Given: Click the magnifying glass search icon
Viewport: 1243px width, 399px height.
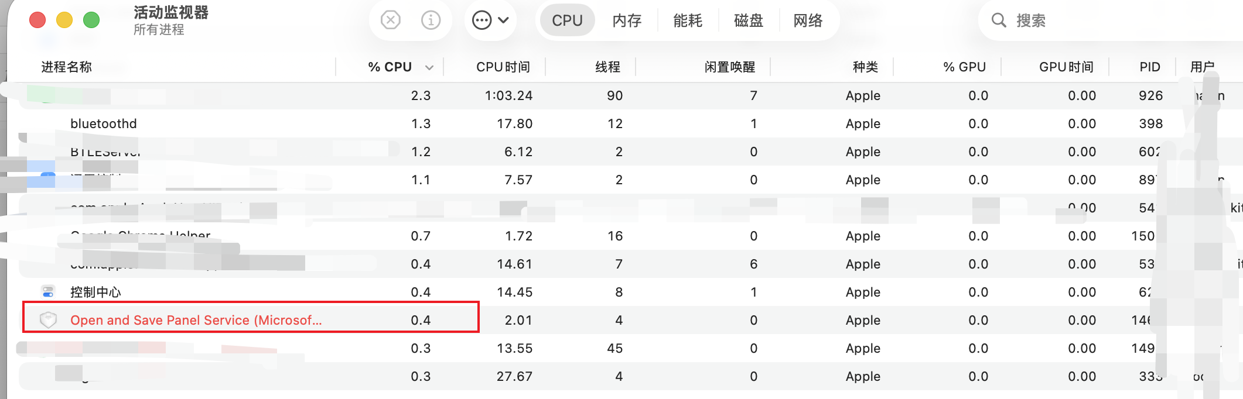Looking at the screenshot, I should point(999,20).
